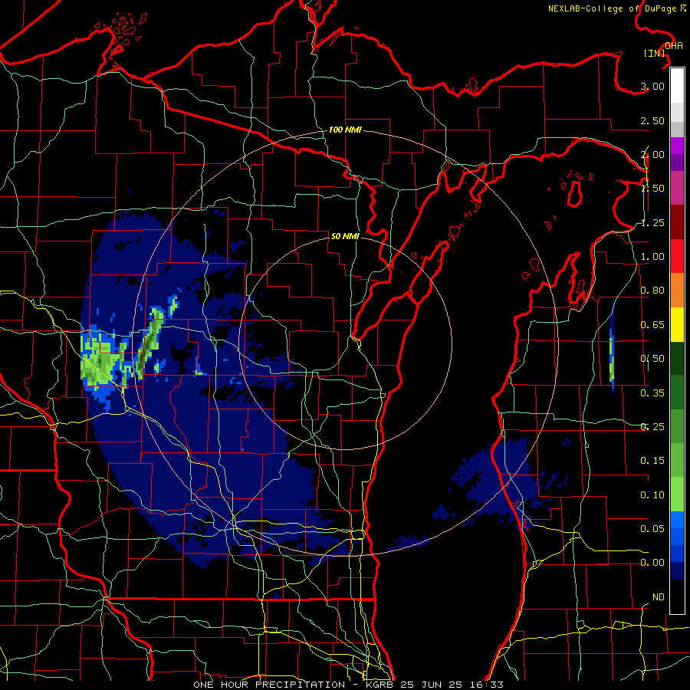Click the 1.00 legend value
This screenshot has height=690, width=690.
[652, 257]
